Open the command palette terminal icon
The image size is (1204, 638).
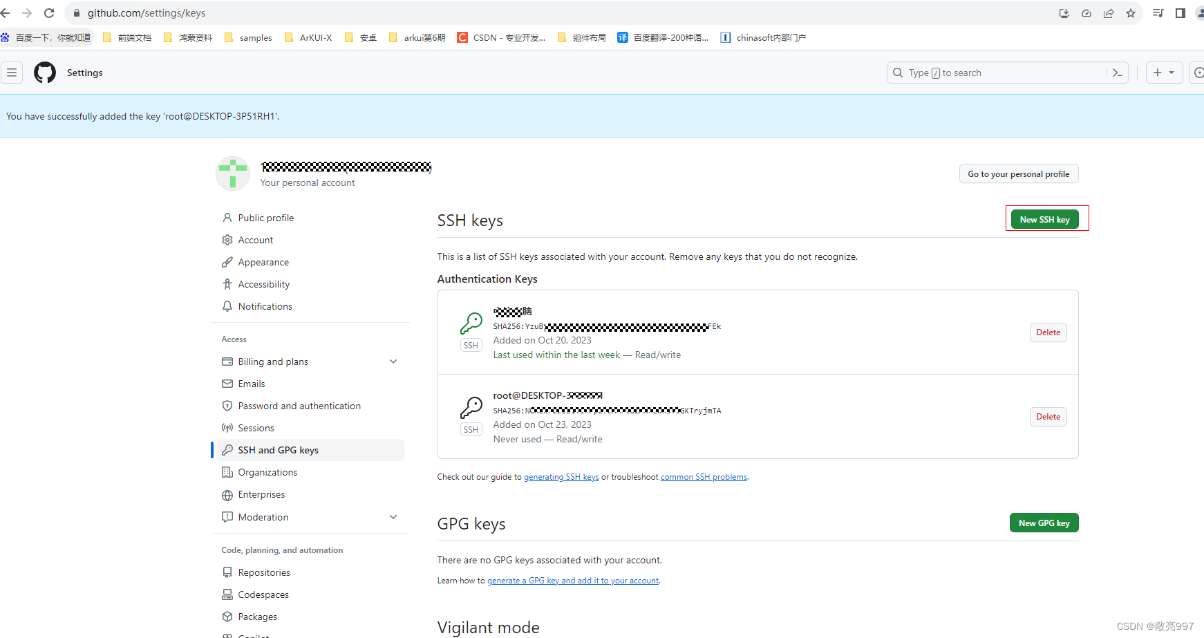[1118, 73]
